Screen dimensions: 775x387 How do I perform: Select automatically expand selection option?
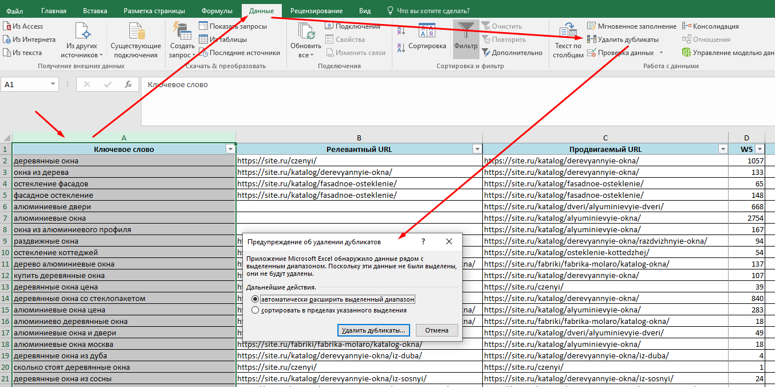[333, 299]
